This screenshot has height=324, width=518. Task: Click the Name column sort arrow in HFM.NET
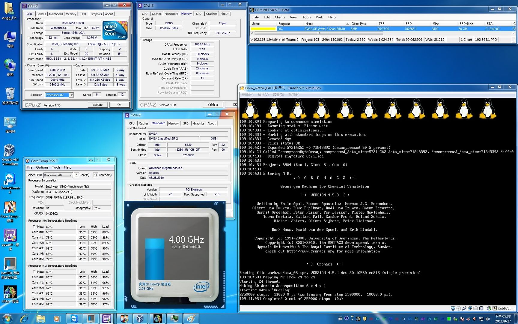pyautogui.click(x=347, y=24)
